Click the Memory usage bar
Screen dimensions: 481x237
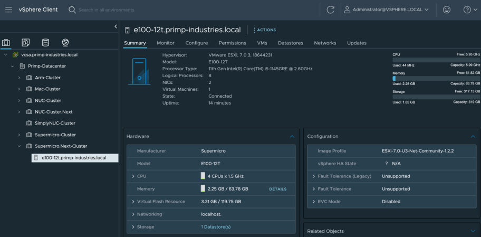pos(436,78)
